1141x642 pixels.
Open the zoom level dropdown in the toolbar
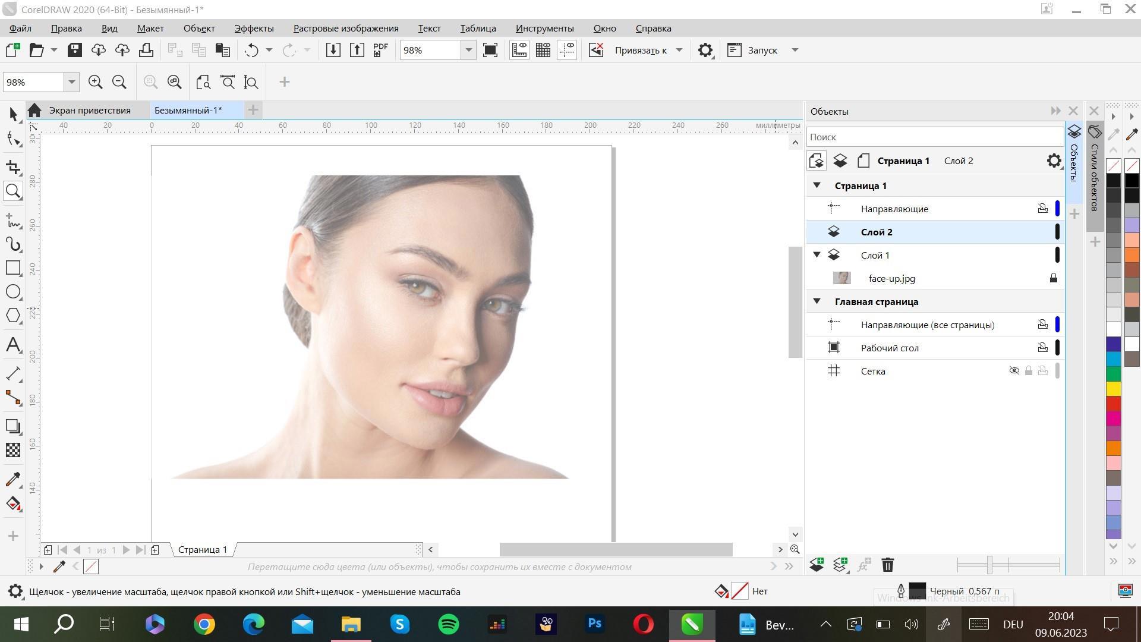468,50
